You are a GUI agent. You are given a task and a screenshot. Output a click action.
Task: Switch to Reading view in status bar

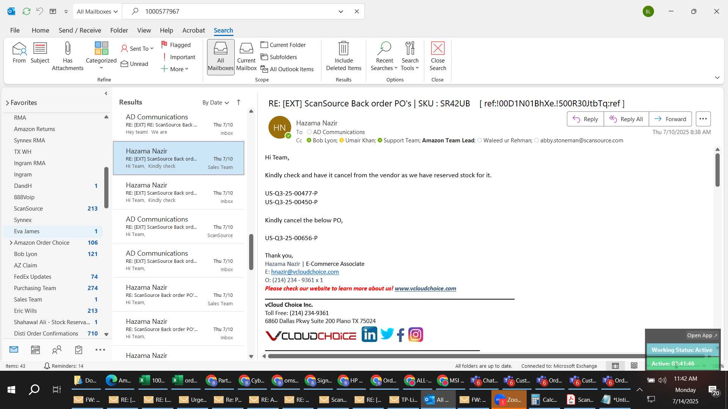pyautogui.click(x=634, y=366)
